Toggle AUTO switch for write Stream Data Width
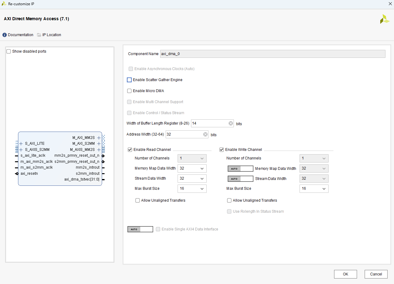394x284 pixels. [x=241, y=179]
